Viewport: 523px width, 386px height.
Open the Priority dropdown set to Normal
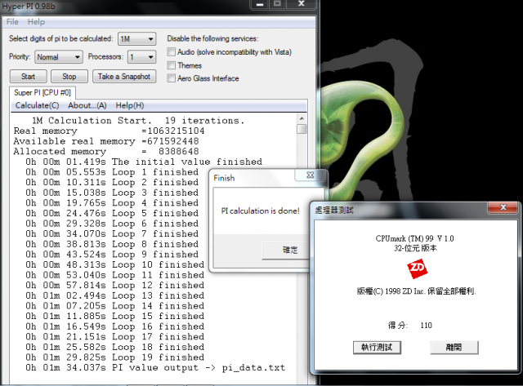click(x=59, y=57)
